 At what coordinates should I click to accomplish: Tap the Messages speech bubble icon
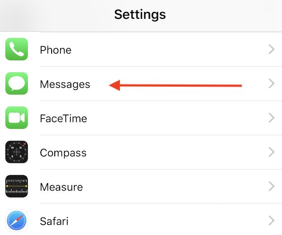pos(17,84)
